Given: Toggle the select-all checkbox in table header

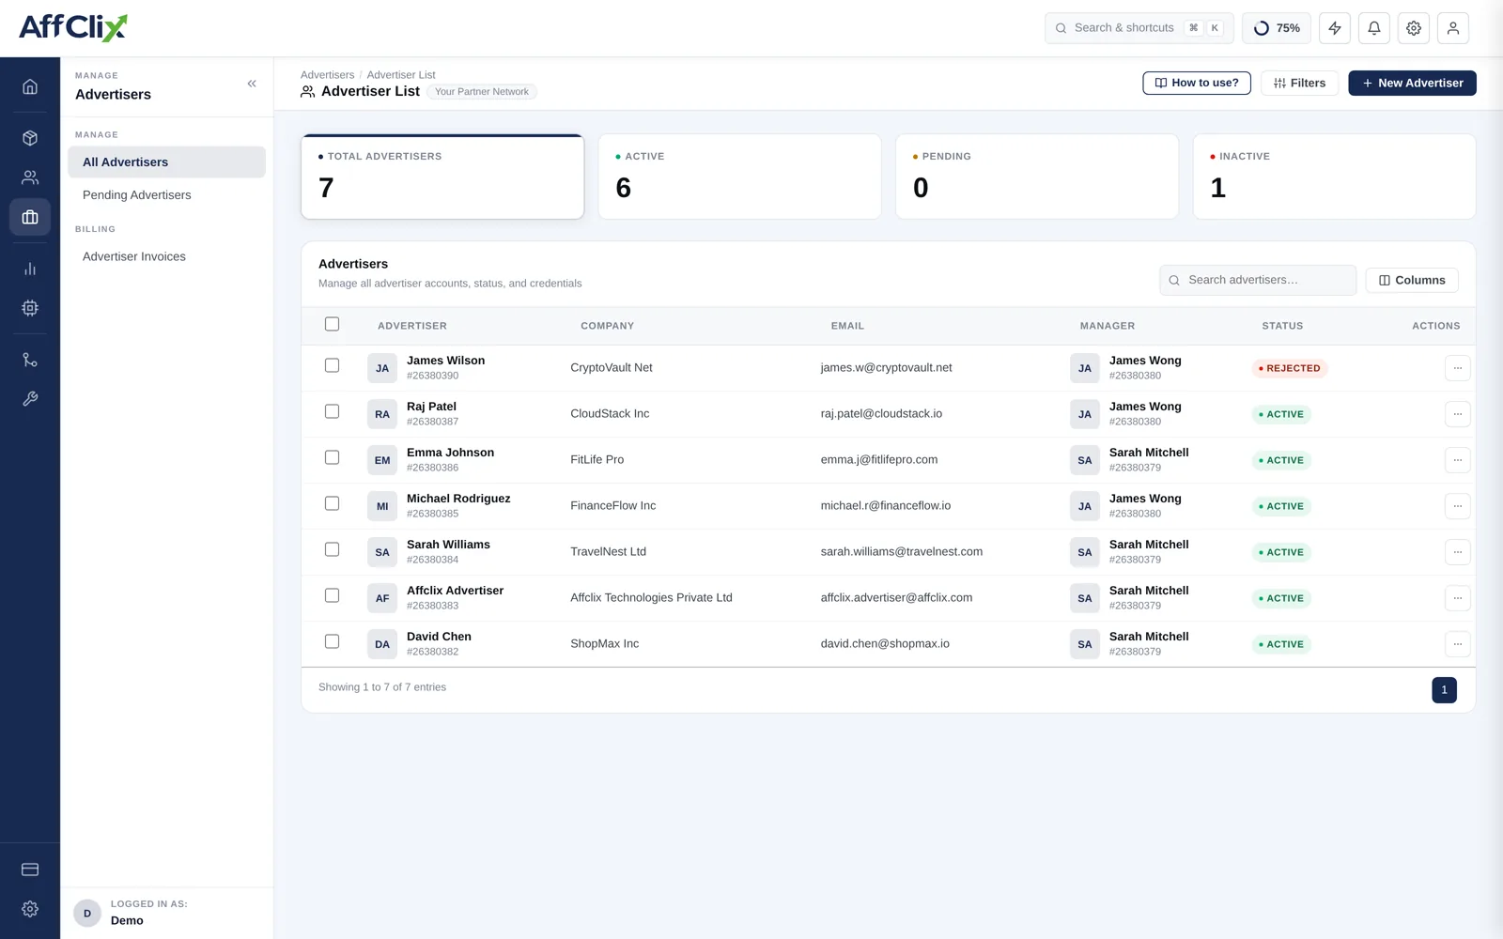Looking at the screenshot, I should click(x=332, y=324).
